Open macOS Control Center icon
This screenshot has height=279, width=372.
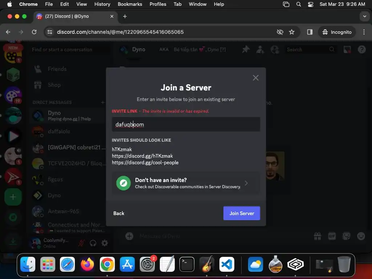point(310,4)
